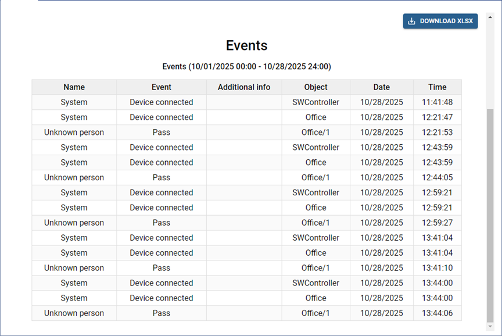Viewport: 502px width, 336px height.
Task: Select the Event column header
Action: [161, 87]
